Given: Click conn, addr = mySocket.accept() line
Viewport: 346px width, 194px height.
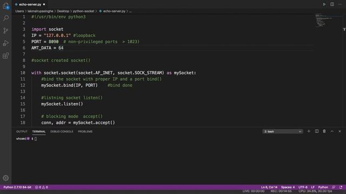Looking at the screenshot, I should [x=78, y=122].
